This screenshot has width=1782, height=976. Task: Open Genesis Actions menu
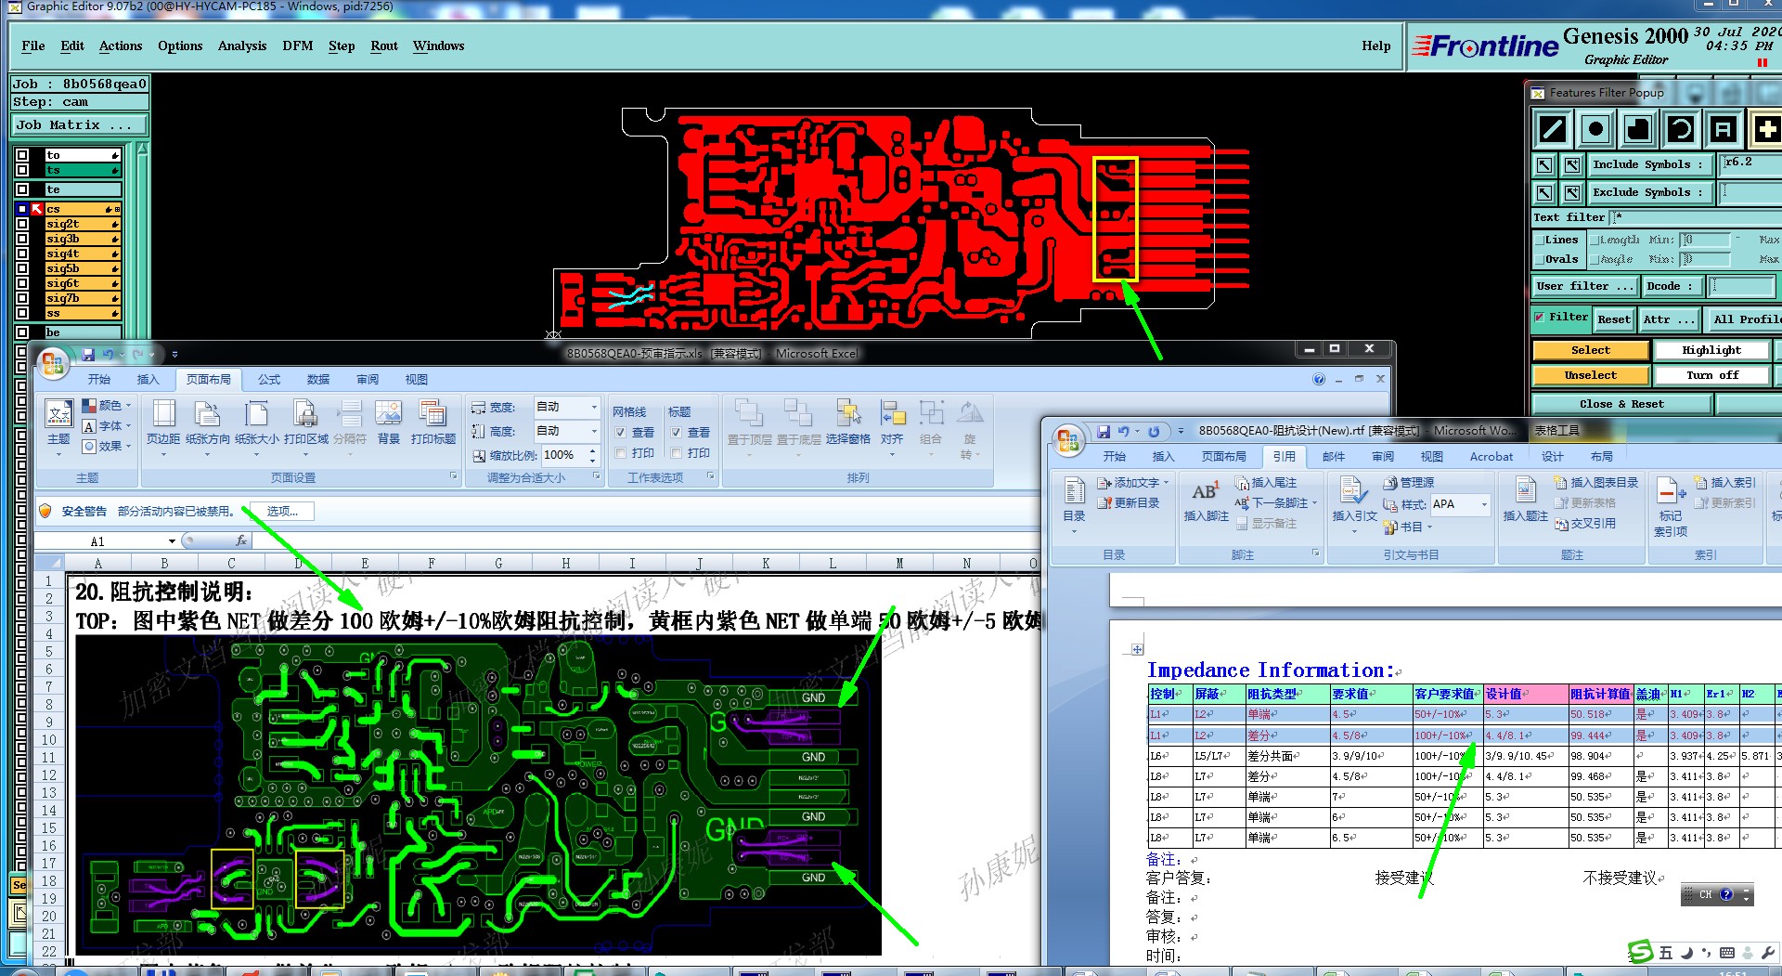pos(121,46)
